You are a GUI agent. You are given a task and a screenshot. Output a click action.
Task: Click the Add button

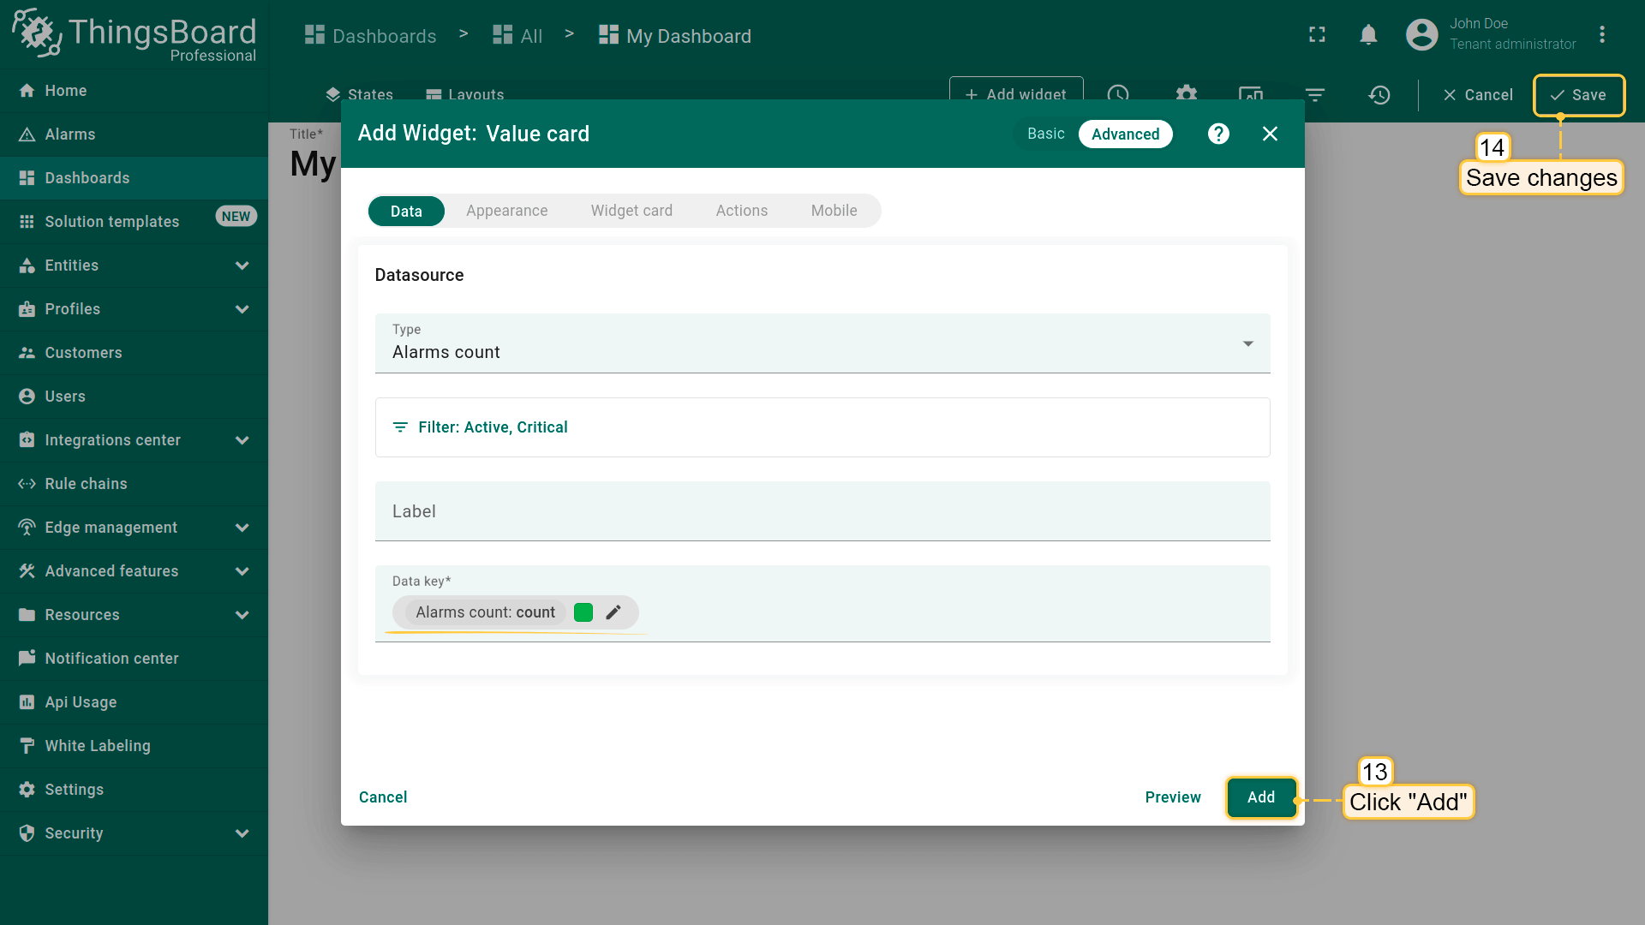point(1260,797)
